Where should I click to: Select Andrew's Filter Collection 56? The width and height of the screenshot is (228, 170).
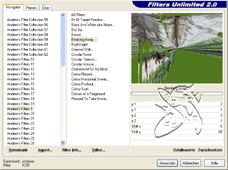pos(27,25)
